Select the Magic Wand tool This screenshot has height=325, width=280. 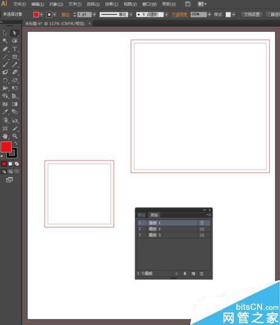5,41
